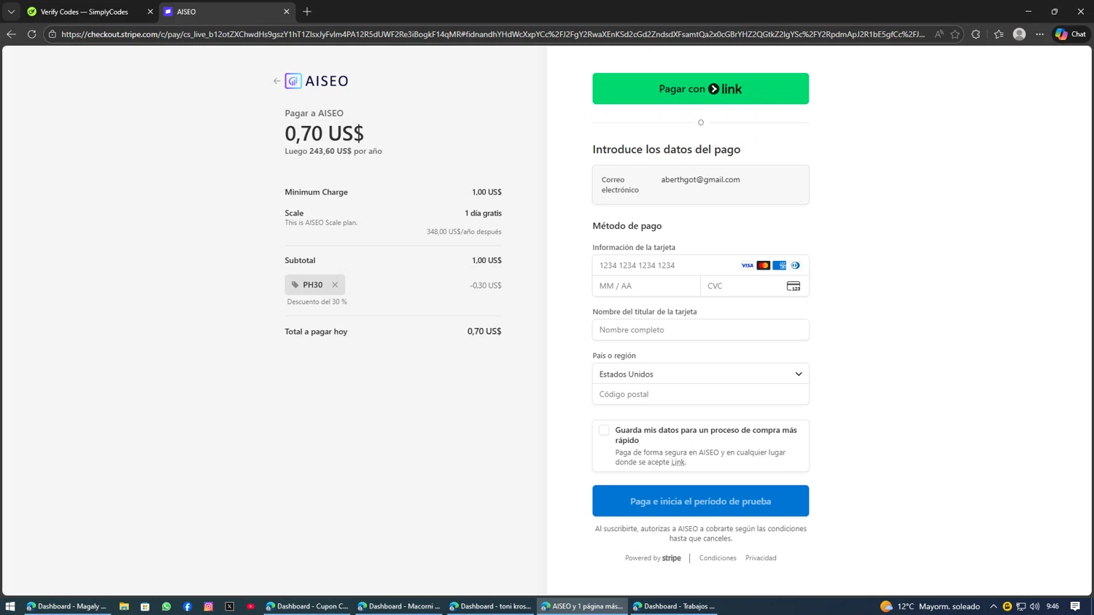Viewport: 1094px width, 615px height.
Task: Switch to Dashboard - Macorni taskbar window
Action: tap(399, 606)
